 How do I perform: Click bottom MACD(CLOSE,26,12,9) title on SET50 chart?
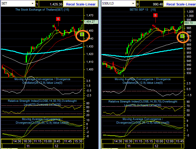click(143, 121)
